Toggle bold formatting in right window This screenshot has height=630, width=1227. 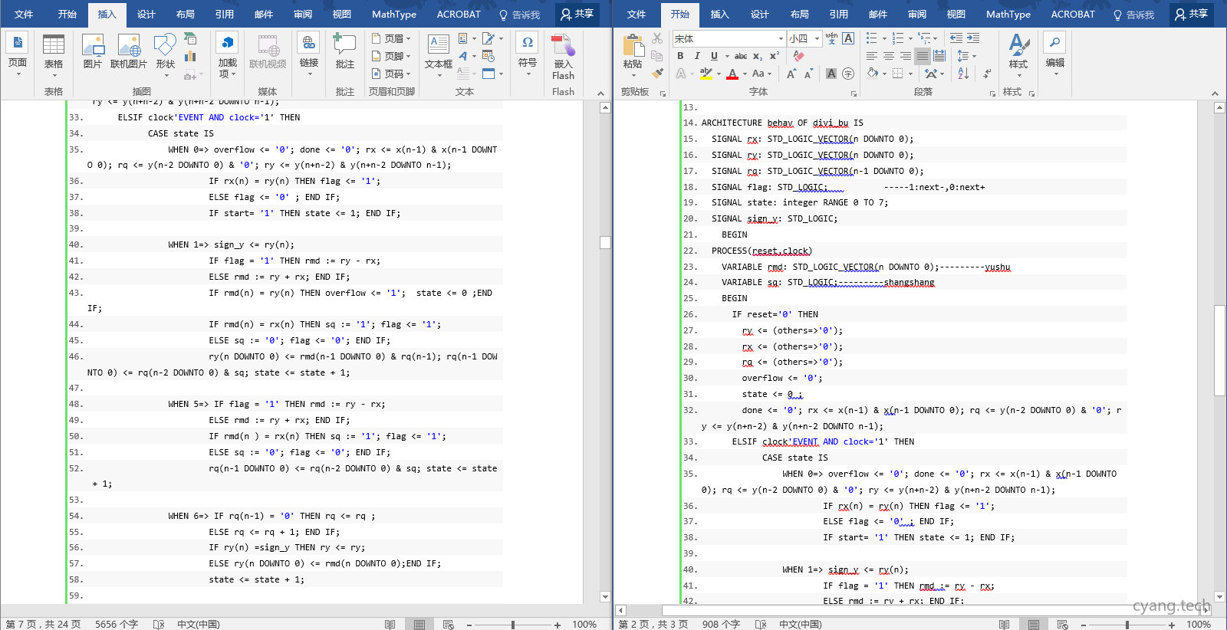coord(680,56)
